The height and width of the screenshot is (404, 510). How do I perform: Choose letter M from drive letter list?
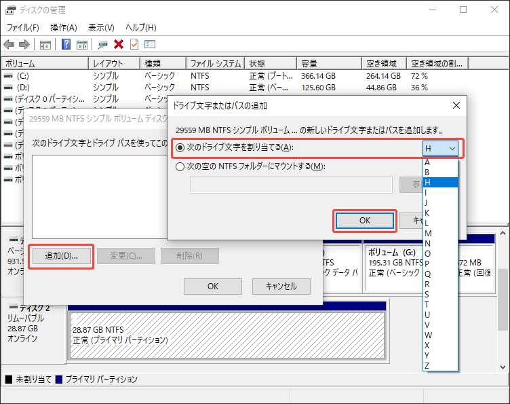[x=440, y=234]
